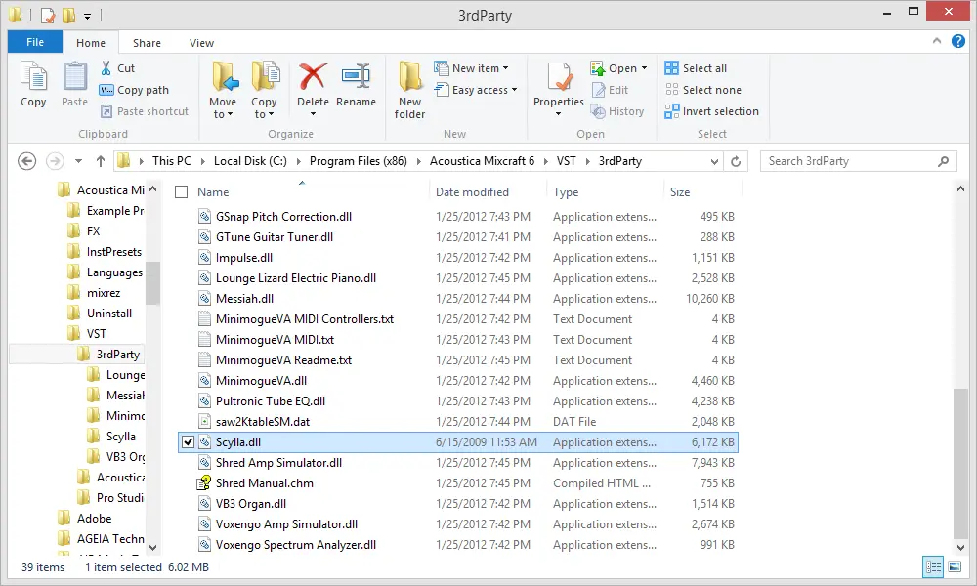The image size is (977, 586).
Task: Open Explorer Help question mark icon
Action: tap(958, 41)
